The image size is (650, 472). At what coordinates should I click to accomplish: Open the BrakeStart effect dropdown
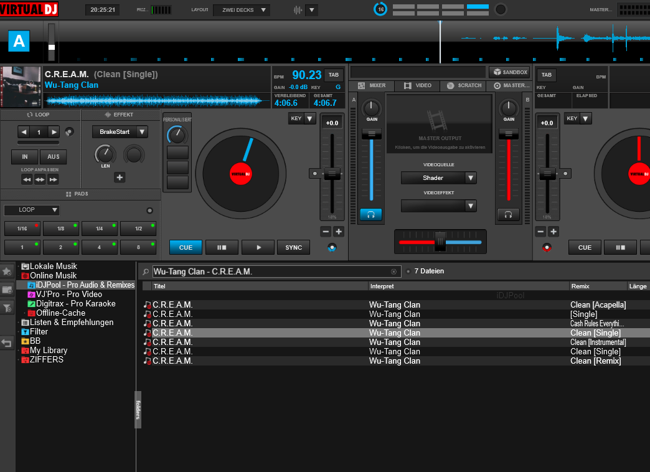tap(120, 132)
